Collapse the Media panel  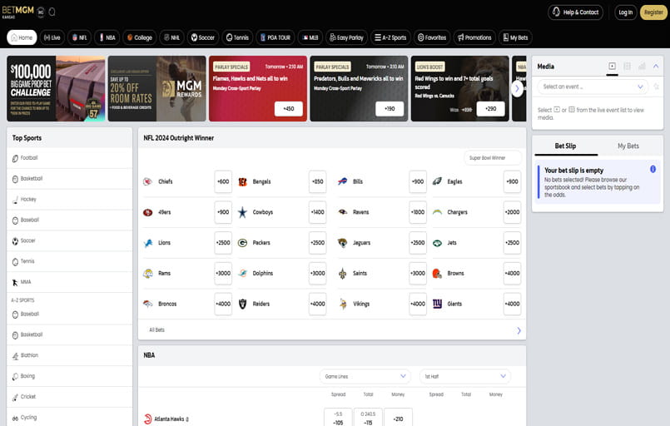(x=656, y=66)
